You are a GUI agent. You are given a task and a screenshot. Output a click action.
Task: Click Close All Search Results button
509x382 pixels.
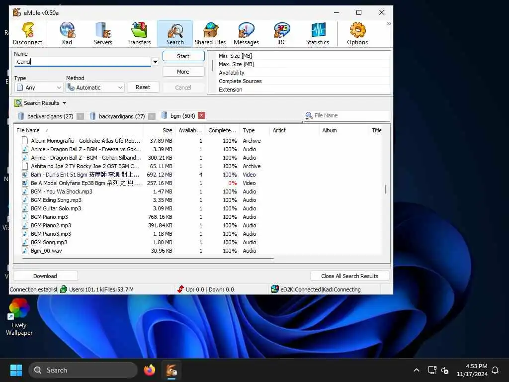(349, 276)
